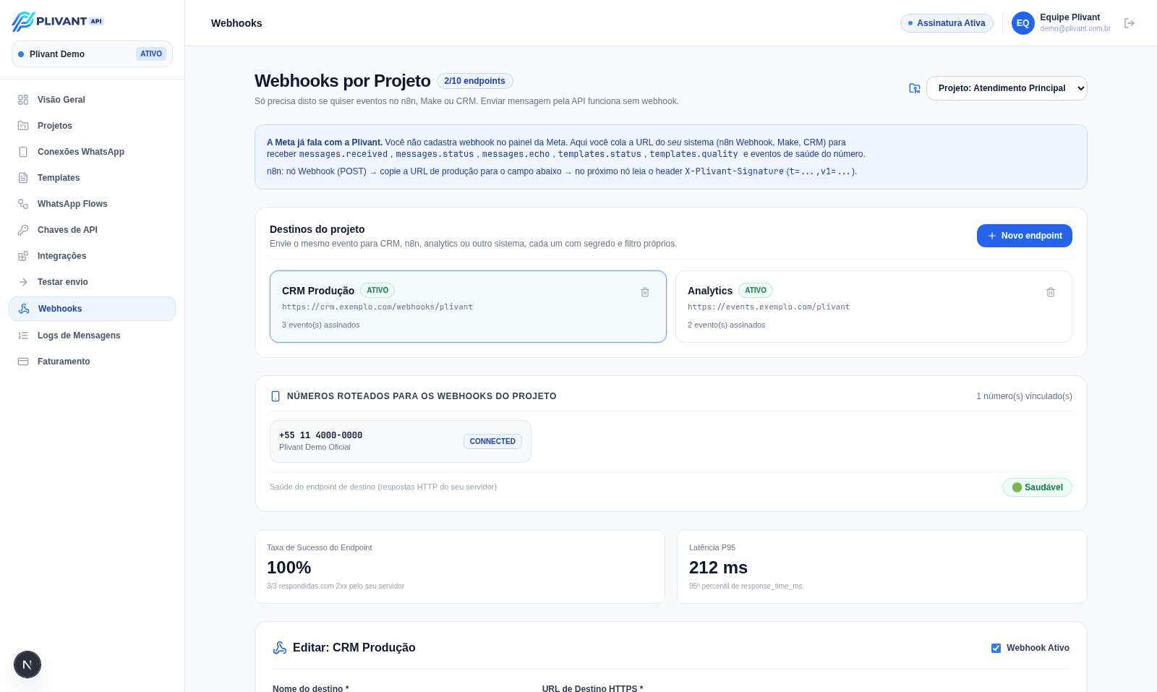The height and width of the screenshot is (692, 1157).
Task: Click the WhatsApp Flows icon
Action: 23,204
